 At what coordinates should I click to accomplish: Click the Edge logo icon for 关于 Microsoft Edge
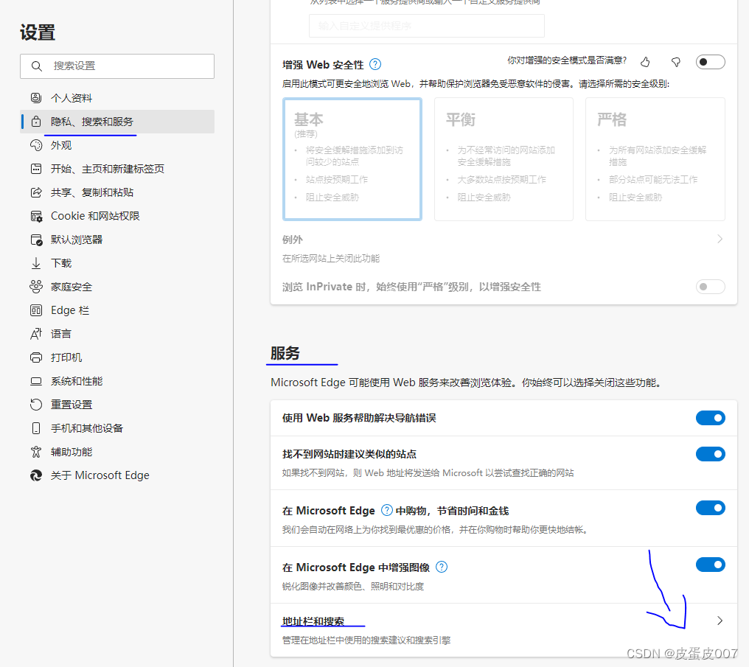point(36,475)
